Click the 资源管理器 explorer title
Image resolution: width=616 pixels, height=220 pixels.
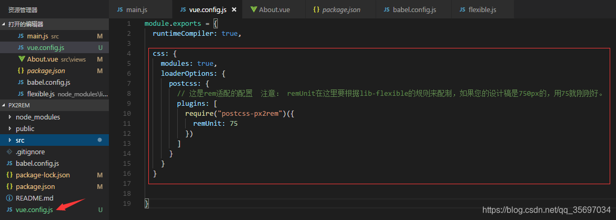[x=23, y=10]
